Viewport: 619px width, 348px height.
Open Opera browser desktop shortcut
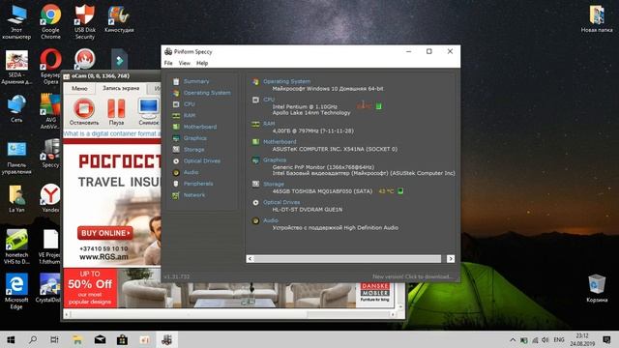(x=50, y=67)
